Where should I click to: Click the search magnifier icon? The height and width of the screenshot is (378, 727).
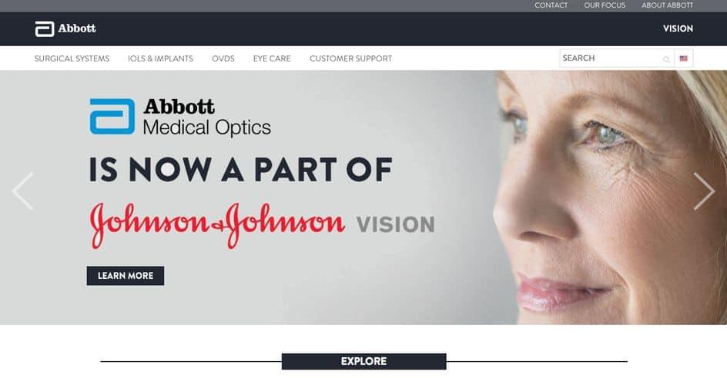(666, 59)
